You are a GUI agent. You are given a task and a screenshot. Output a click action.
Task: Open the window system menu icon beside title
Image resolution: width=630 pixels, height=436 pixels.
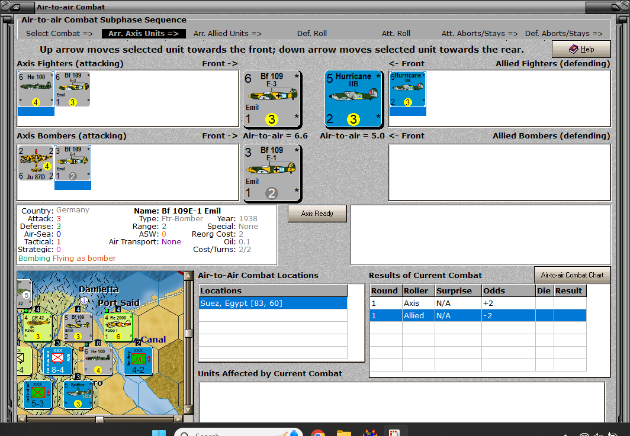point(16,7)
